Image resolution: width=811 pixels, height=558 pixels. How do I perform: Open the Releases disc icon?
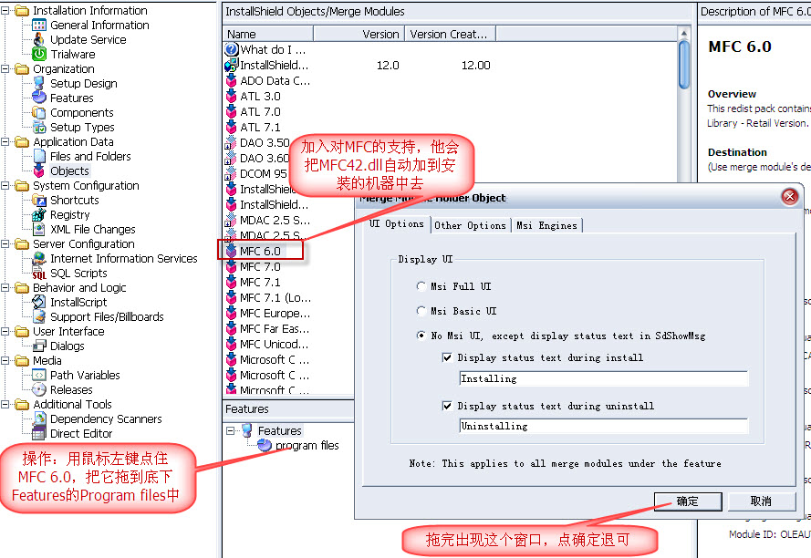click(39, 389)
